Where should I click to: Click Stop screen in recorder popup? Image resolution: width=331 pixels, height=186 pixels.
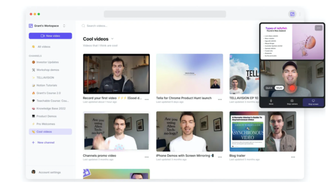tap(313, 102)
